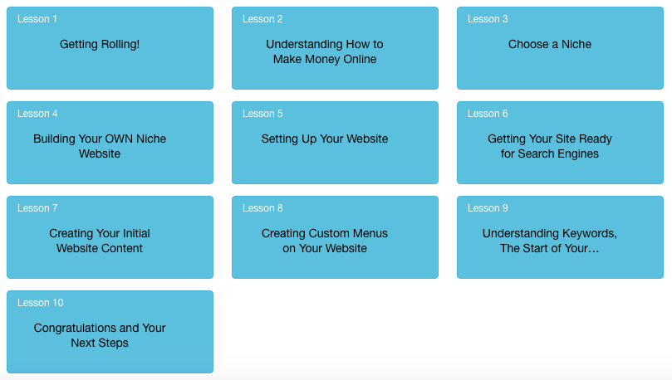Click the Lesson 4 label
The height and width of the screenshot is (380, 672).
point(37,114)
